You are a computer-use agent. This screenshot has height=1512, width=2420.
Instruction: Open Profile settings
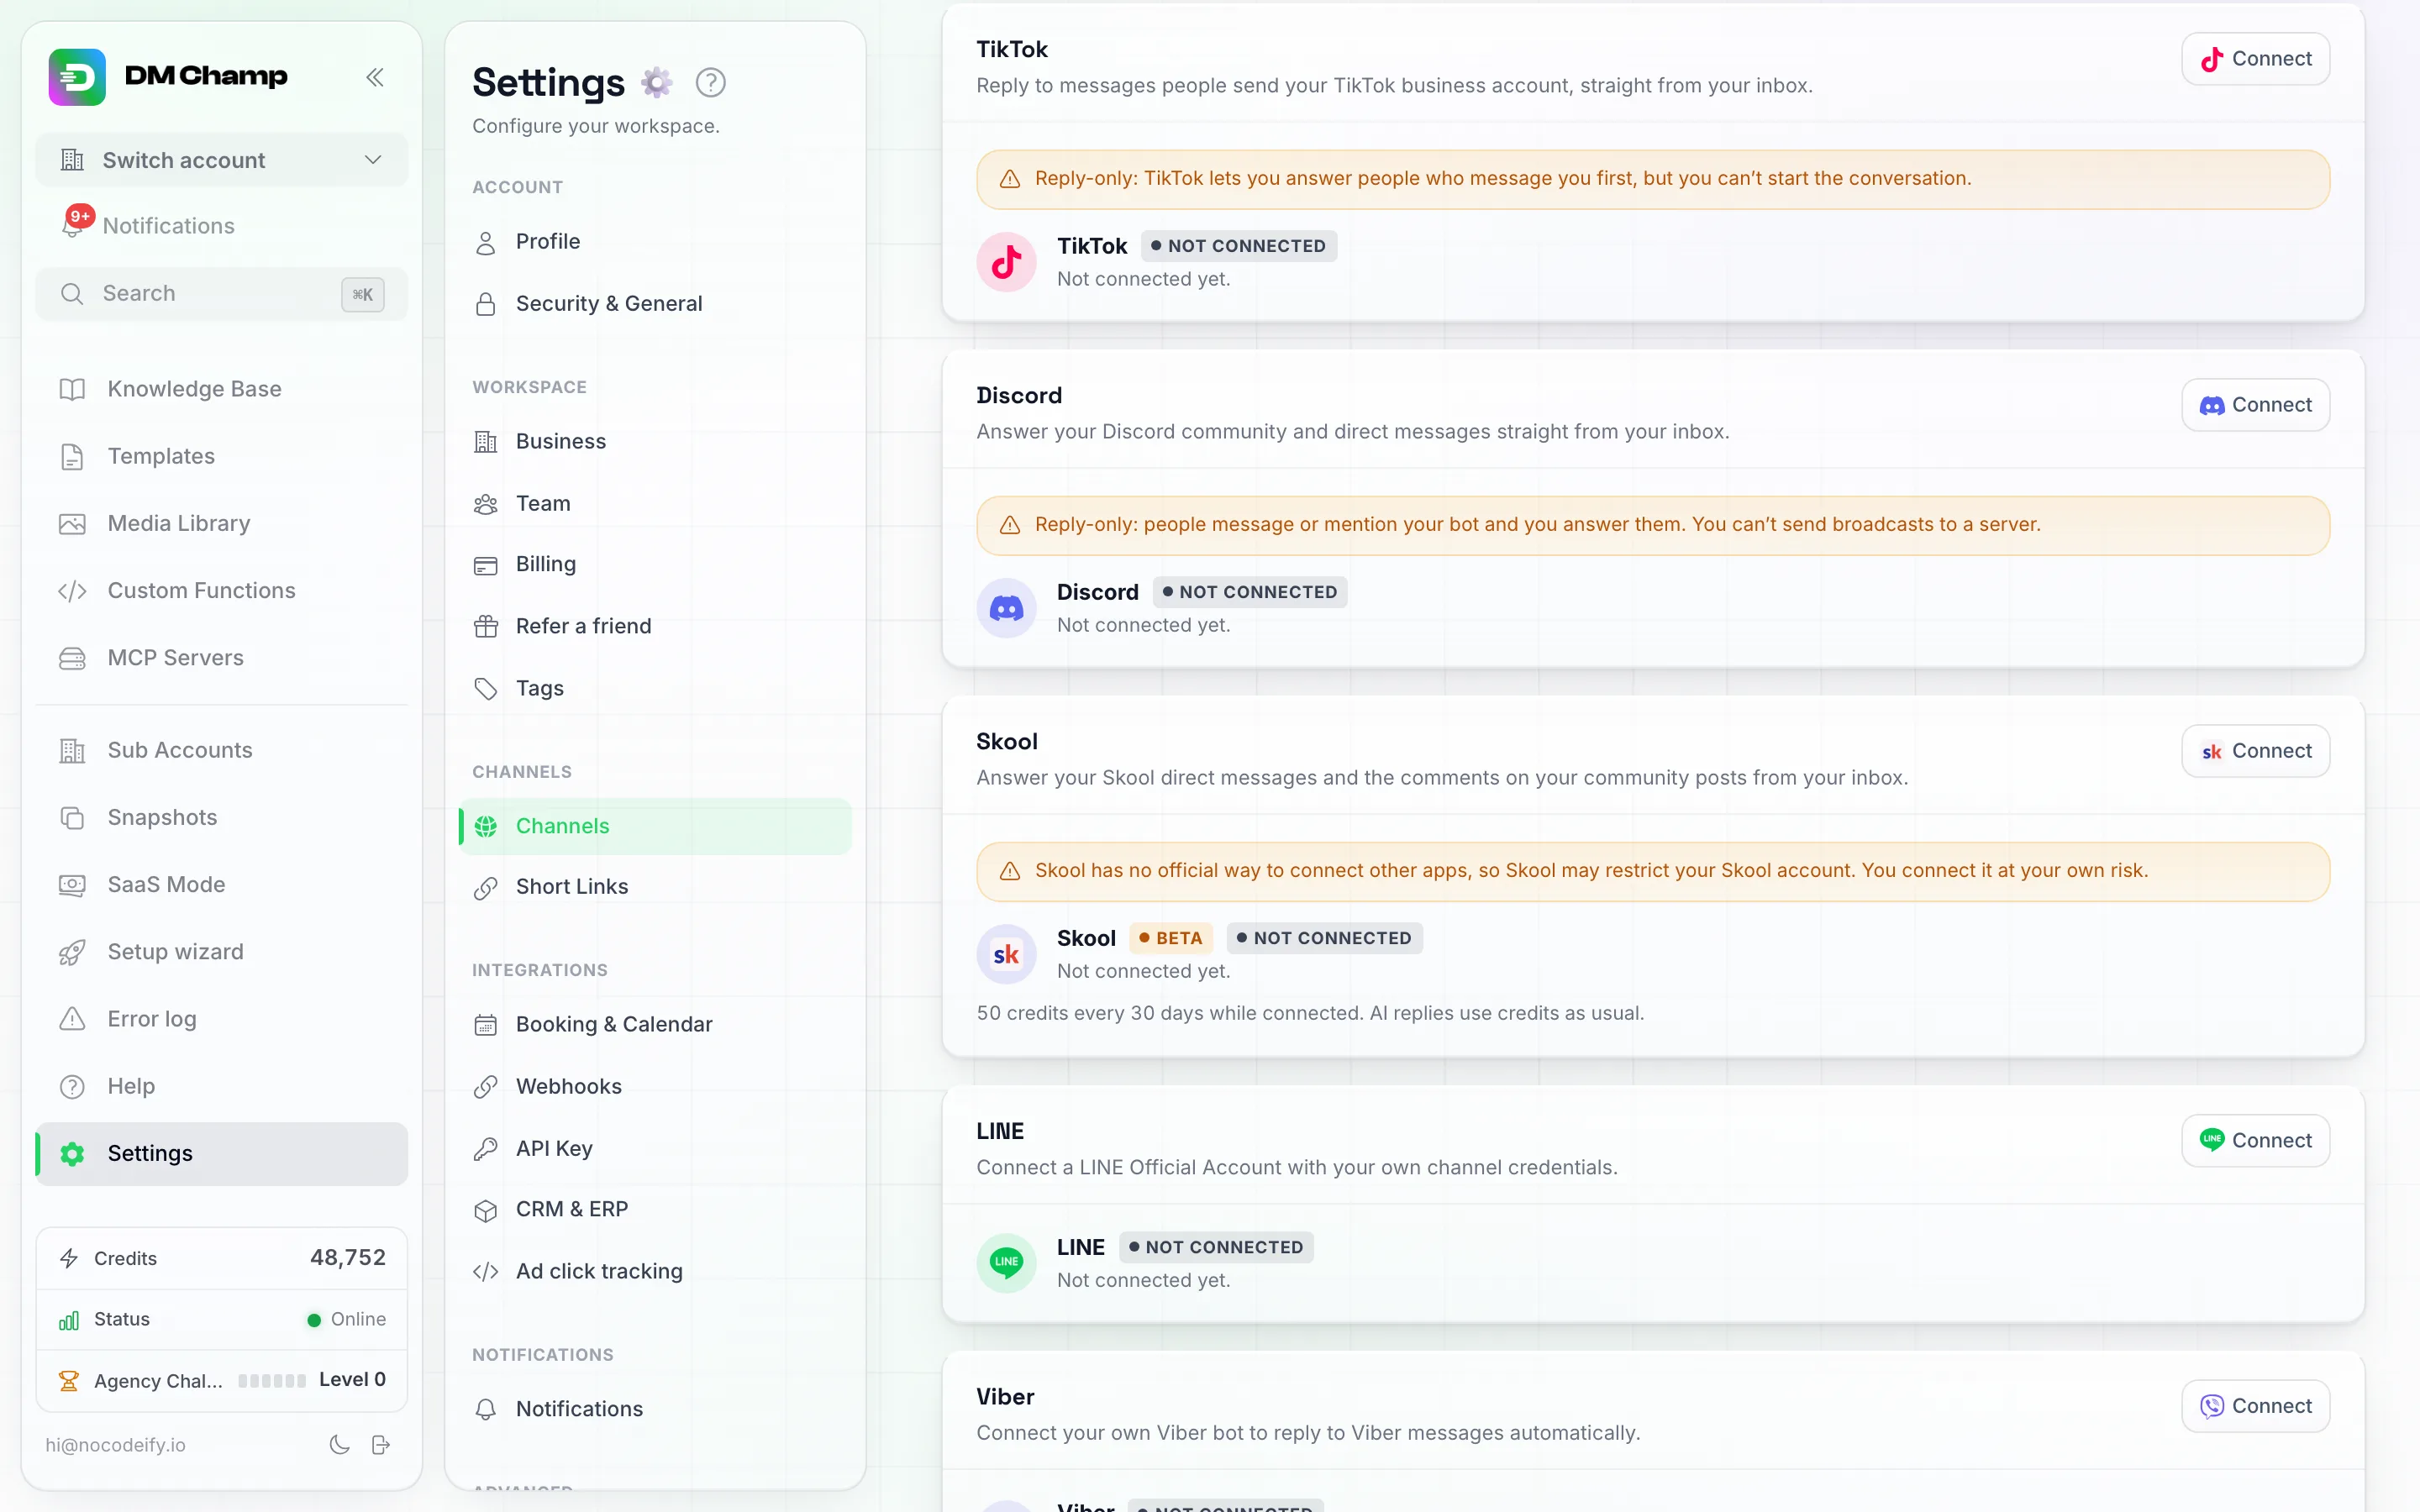tap(655, 242)
